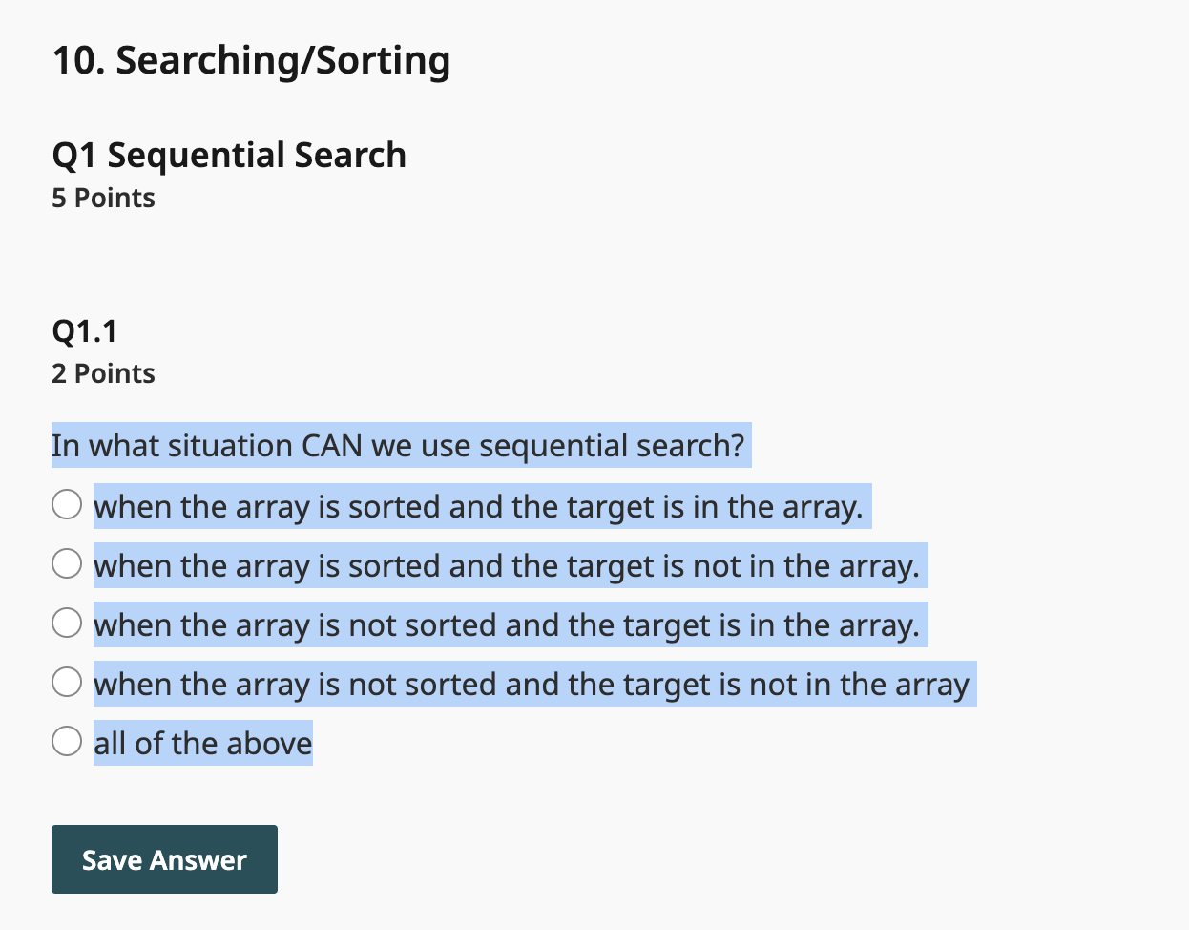This screenshot has width=1189, height=930.
Task: Click the "10. Searching/Sorting" section title
Action: (251, 59)
